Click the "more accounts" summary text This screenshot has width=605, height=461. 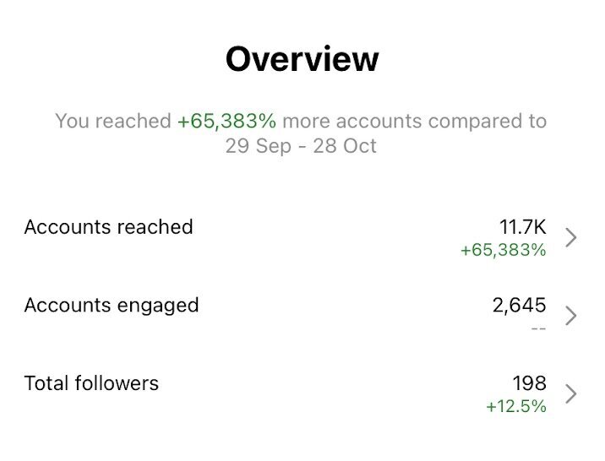click(x=352, y=121)
